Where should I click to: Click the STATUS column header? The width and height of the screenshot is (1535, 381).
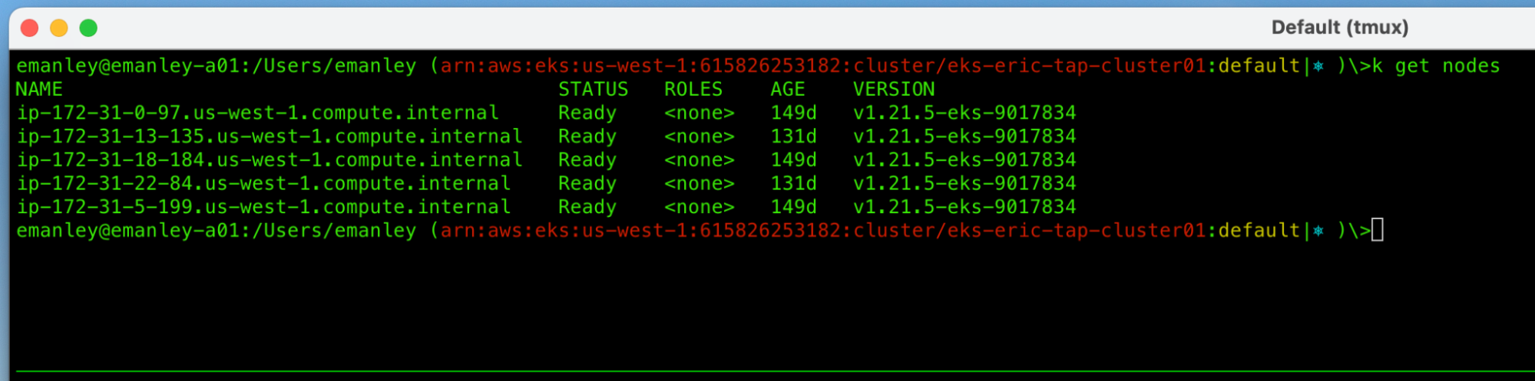coord(593,90)
